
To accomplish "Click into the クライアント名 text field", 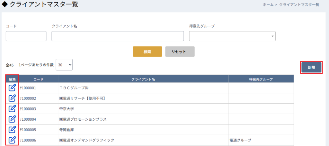I will (x=118, y=36).
